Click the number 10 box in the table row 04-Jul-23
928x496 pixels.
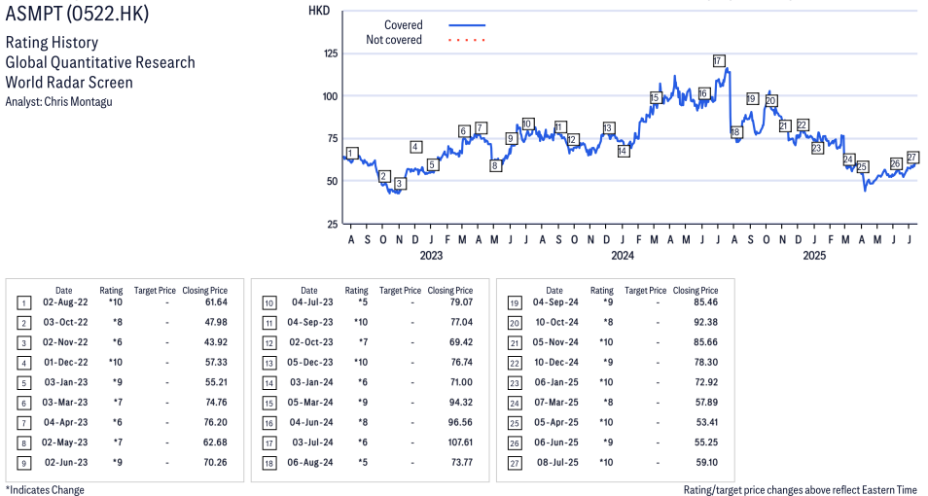[269, 303]
